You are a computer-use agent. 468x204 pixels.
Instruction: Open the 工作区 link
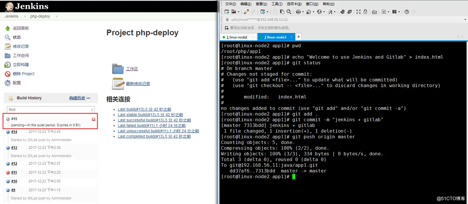pos(132,69)
